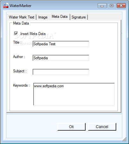The height and width of the screenshot is (144, 129).
Task: Focus the Author text field
Action: pyautogui.click(x=61, y=58)
